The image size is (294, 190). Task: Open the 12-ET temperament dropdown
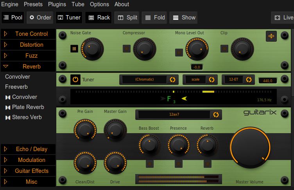[233, 79]
